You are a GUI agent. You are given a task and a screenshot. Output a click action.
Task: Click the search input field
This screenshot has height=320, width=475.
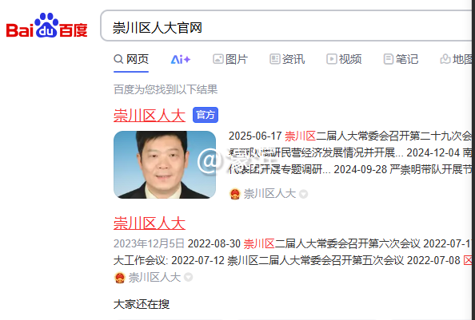click(287, 26)
